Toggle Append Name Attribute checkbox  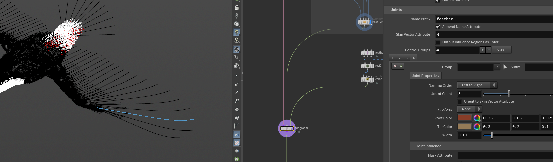(x=437, y=27)
